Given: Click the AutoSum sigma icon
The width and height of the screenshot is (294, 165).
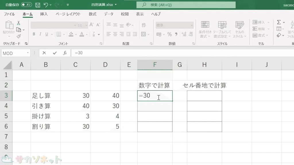Looking at the screenshot, I should point(279,22).
